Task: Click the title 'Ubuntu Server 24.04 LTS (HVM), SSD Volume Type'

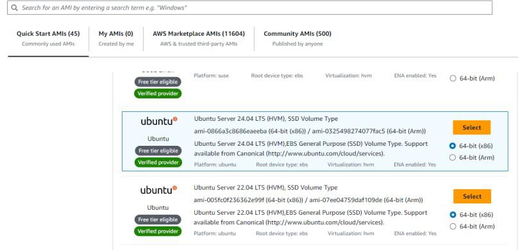Action: [266, 119]
